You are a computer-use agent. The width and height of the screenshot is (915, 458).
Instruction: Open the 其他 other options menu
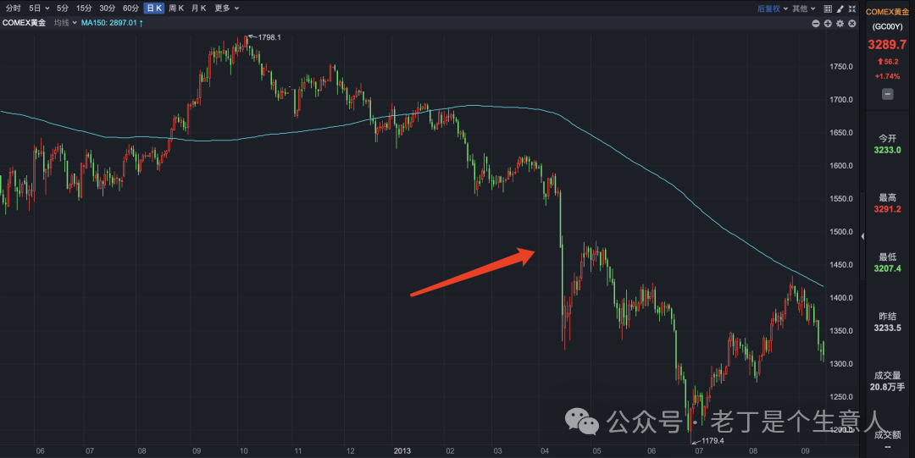point(804,8)
